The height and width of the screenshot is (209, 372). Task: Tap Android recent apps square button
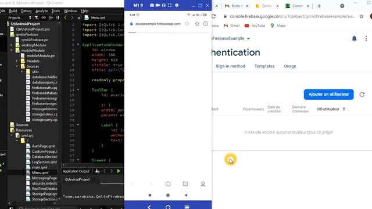150,195
